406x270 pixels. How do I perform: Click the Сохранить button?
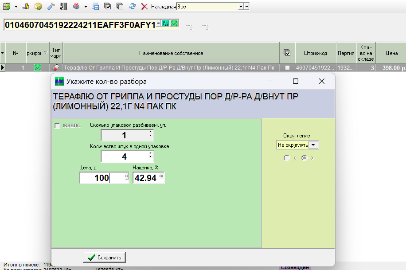point(104,257)
